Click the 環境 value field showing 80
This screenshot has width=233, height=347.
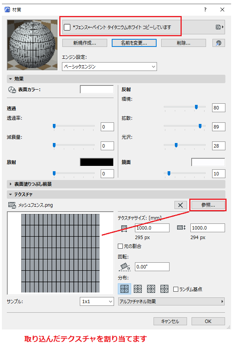[219, 108]
